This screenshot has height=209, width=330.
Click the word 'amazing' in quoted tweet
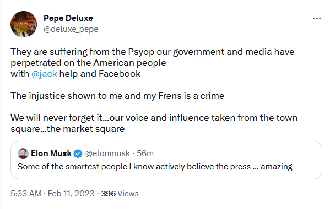pyautogui.click(x=277, y=167)
